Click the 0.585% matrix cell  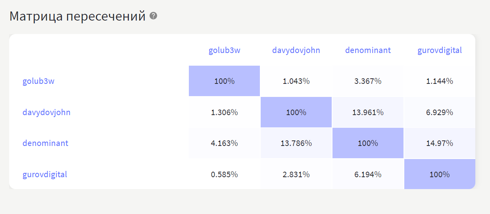point(225,174)
